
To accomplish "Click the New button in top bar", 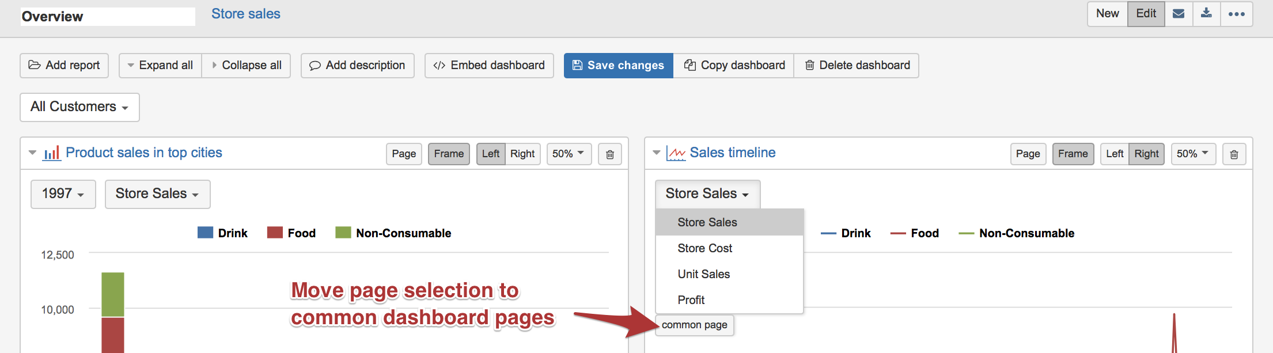I will click(x=1107, y=14).
